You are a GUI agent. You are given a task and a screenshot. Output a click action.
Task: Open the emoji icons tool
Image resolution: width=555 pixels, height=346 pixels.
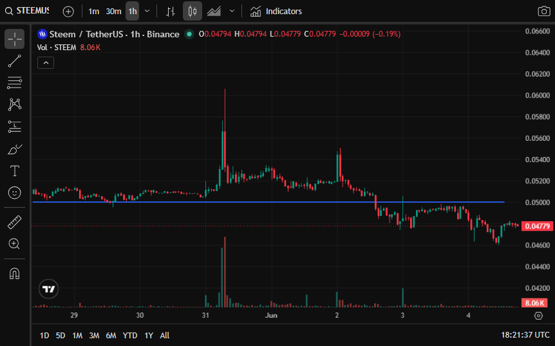15,193
